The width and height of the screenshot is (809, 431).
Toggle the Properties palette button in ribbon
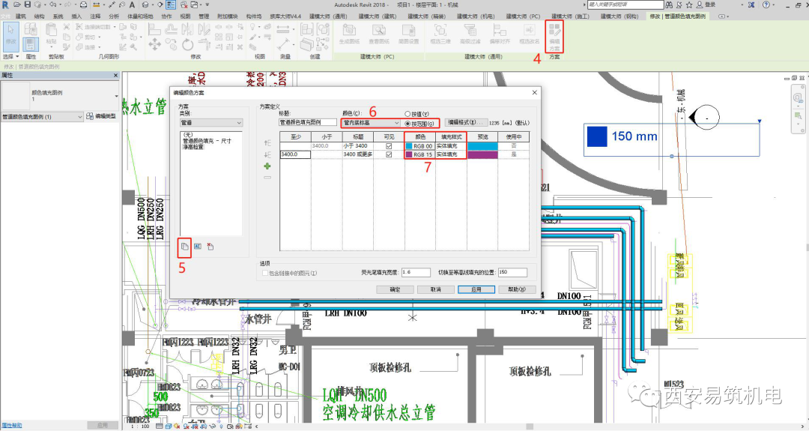pyautogui.click(x=31, y=44)
